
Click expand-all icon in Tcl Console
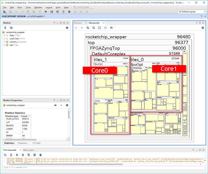(x=17, y=155)
